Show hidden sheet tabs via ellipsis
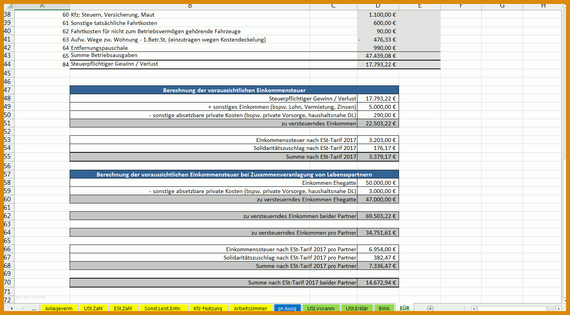The height and width of the screenshot is (315, 570). (x=34, y=308)
